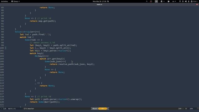Click on 'key2.split_at(1);' call
The image size is (199, 112).
pyautogui.click(x=60, y=48)
